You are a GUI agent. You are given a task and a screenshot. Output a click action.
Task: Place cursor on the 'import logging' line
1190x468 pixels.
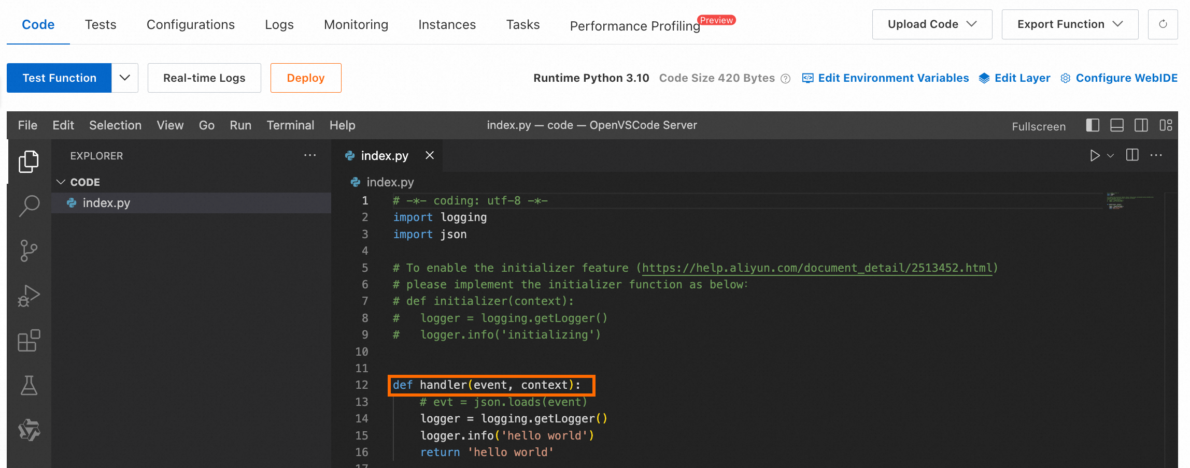click(440, 217)
